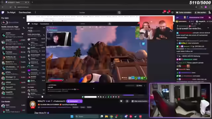Open Google Chrome from the taskbar
This screenshot has height=119, width=212.
111,116
